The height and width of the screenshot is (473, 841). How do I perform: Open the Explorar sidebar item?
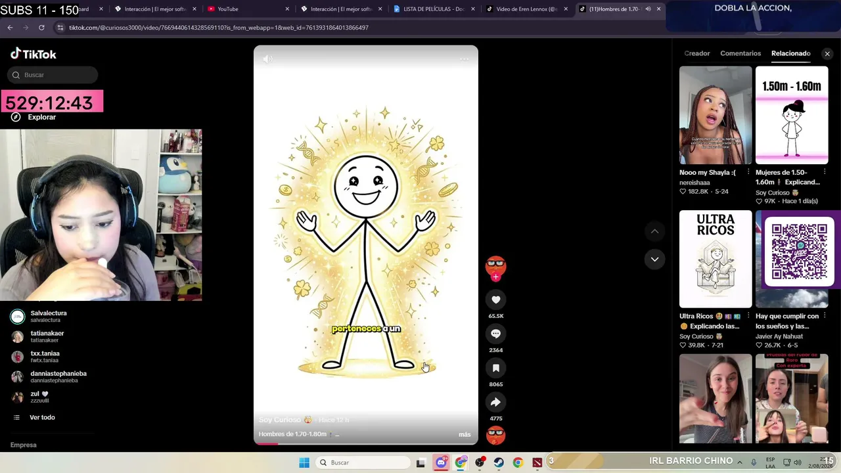(x=34, y=117)
